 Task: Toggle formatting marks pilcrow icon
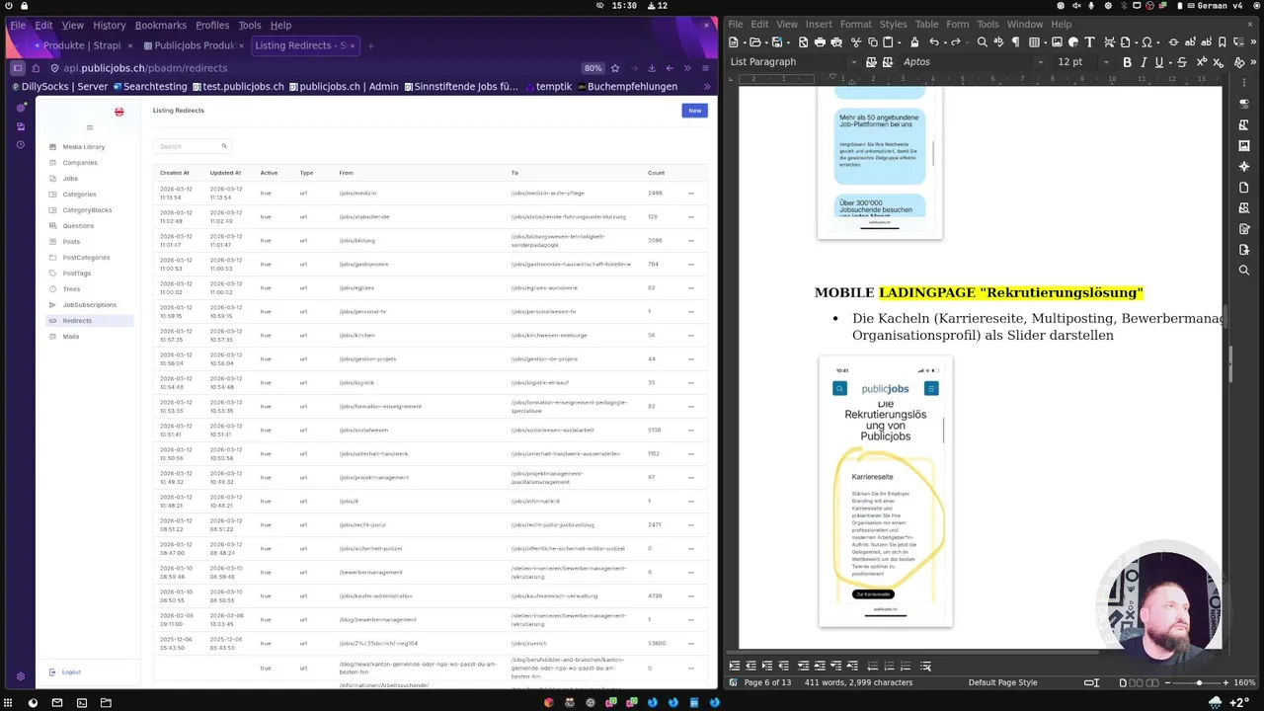pyautogui.click(x=1015, y=42)
